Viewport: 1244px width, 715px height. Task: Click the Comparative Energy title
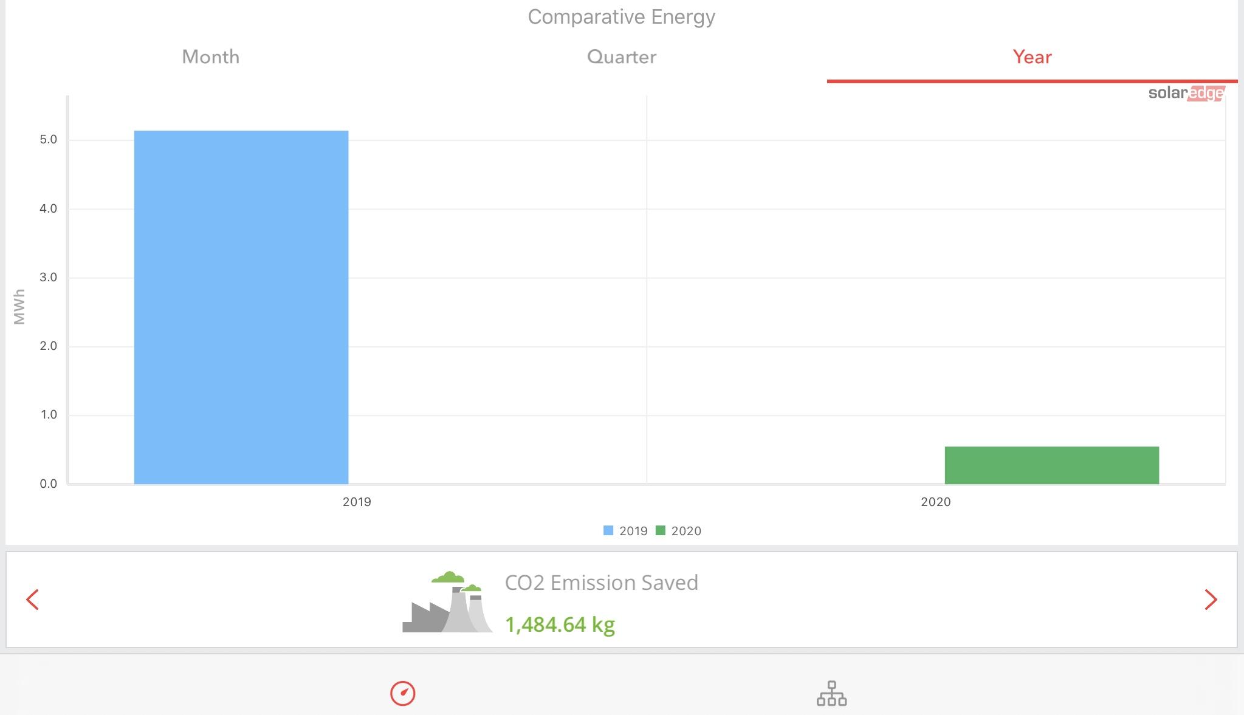click(621, 17)
